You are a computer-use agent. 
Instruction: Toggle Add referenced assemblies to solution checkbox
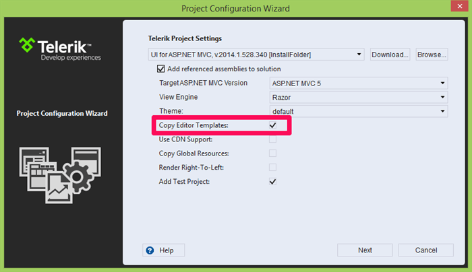pyautogui.click(x=160, y=69)
